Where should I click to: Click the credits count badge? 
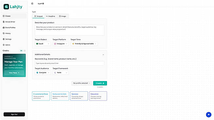[21, 51]
